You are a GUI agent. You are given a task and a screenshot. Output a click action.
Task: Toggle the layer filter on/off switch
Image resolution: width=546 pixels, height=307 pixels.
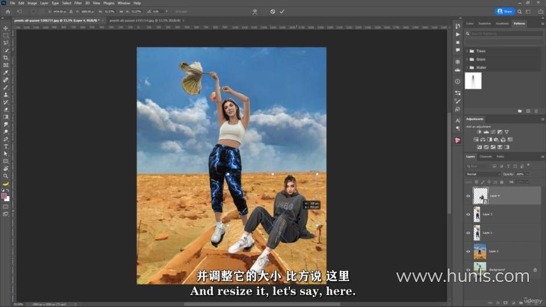528,165
